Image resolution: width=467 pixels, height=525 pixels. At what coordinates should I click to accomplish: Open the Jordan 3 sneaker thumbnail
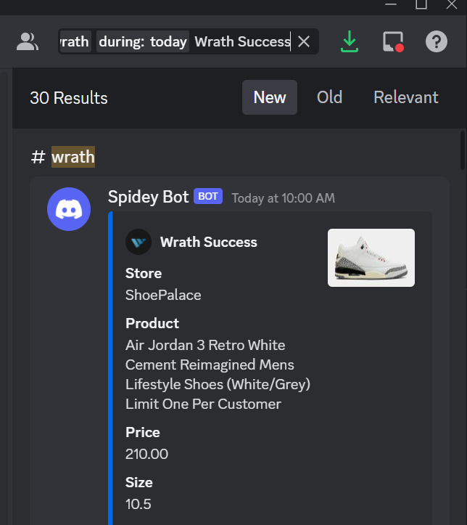[371, 258]
